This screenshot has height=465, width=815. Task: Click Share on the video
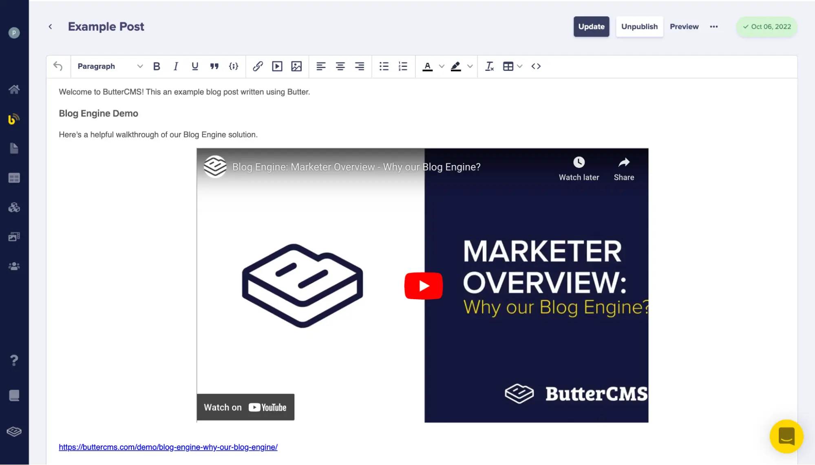624,169
